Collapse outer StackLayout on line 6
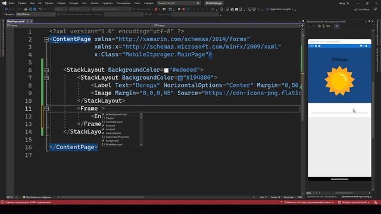The height and width of the screenshot is (214, 381). 46,70
